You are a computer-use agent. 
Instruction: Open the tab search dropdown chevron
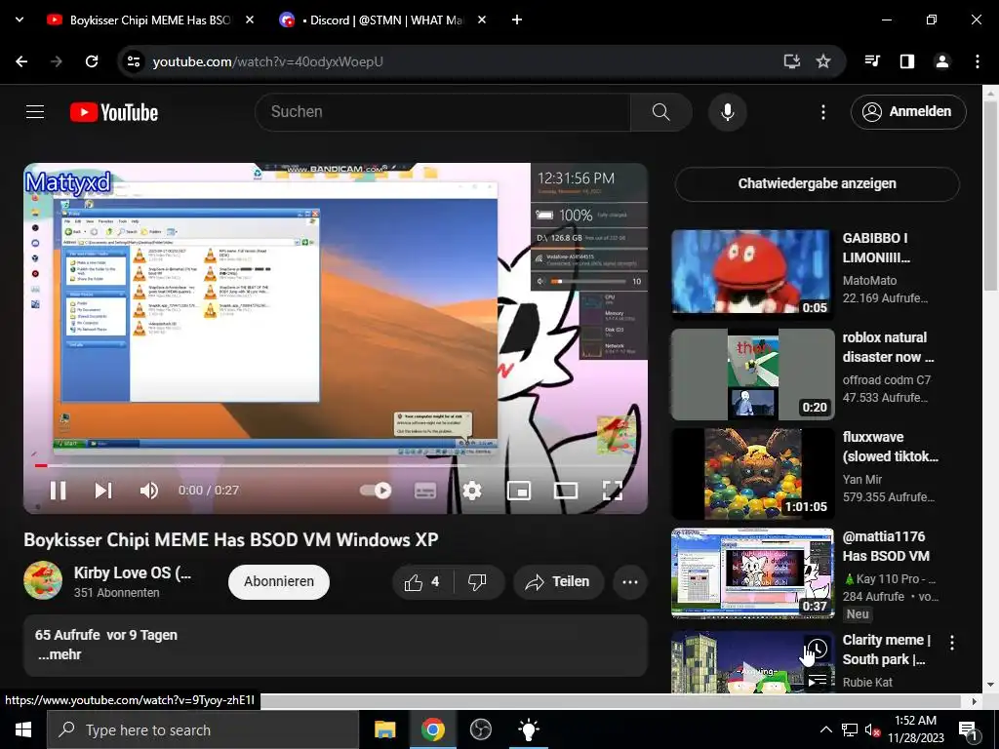20,20
